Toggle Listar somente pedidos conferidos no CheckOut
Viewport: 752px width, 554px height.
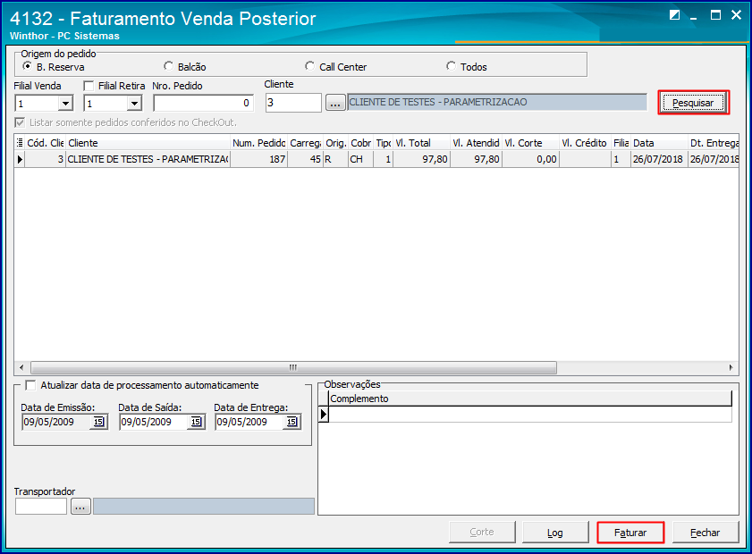tap(21, 122)
